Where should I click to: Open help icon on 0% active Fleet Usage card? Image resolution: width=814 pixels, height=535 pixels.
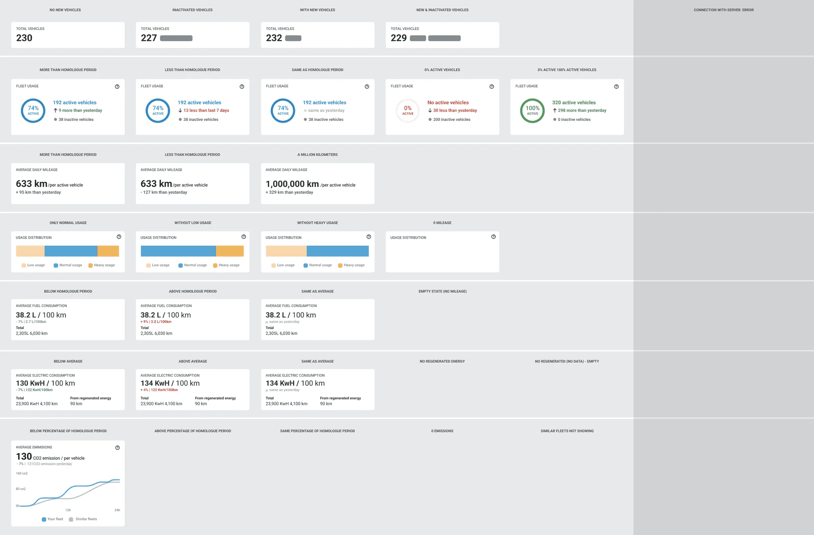(492, 87)
